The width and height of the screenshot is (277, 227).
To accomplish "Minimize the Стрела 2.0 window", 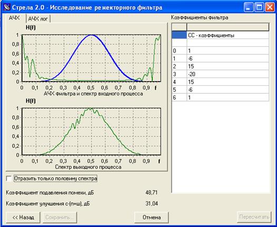I will click(249, 7).
